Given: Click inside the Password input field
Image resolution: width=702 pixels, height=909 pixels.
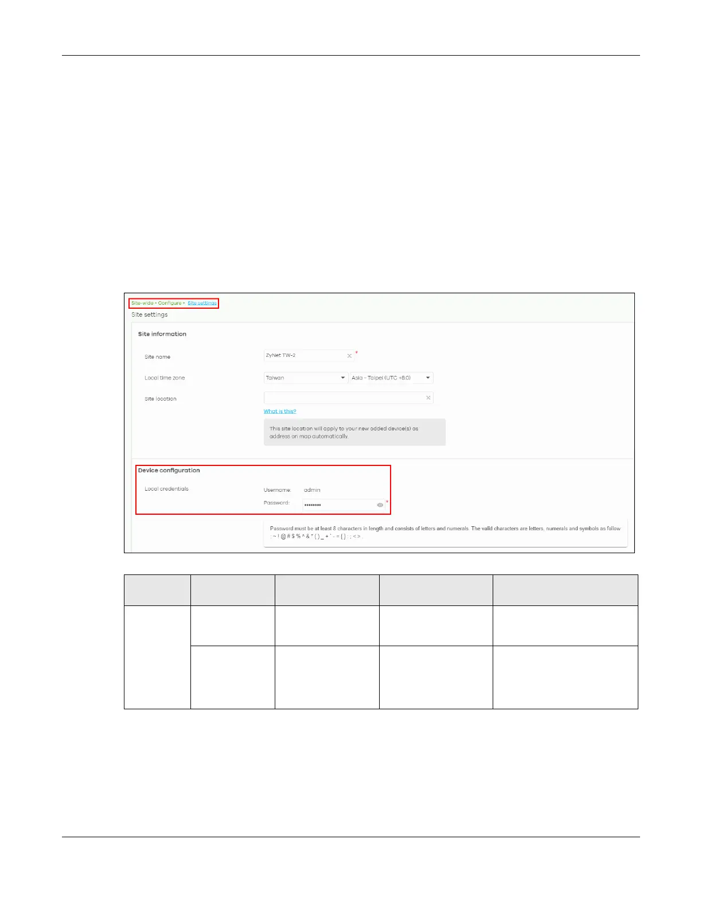Looking at the screenshot, I should click(x=338, y=505).
